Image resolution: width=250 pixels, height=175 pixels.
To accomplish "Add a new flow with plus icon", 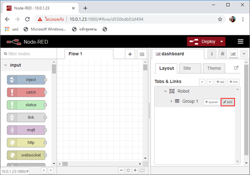I will click(x=130, y=54).
